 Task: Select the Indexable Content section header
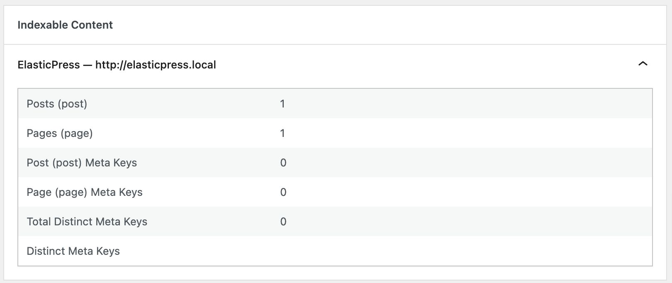(65, 25)
